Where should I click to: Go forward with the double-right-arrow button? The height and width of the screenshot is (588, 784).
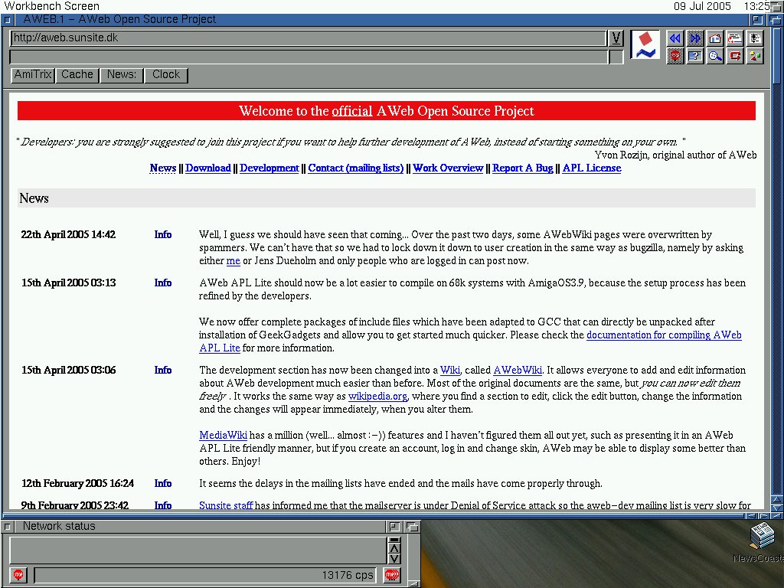[695, 38]
